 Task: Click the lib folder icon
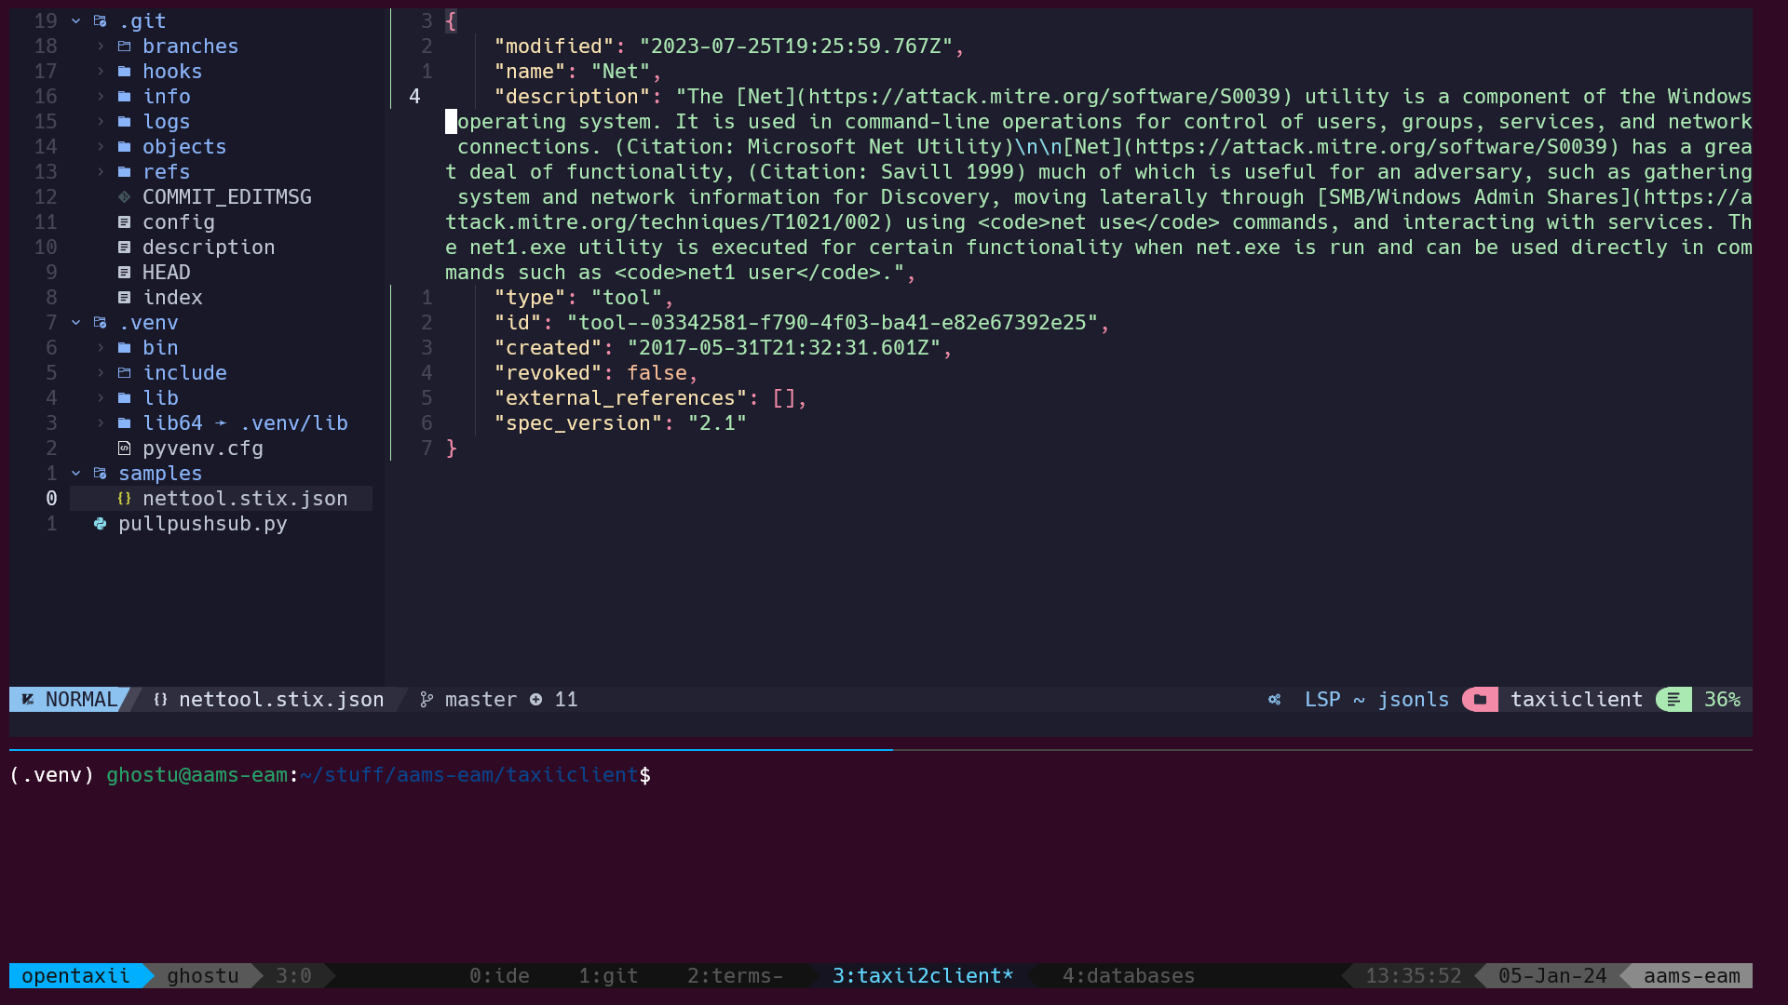(125, 397)
